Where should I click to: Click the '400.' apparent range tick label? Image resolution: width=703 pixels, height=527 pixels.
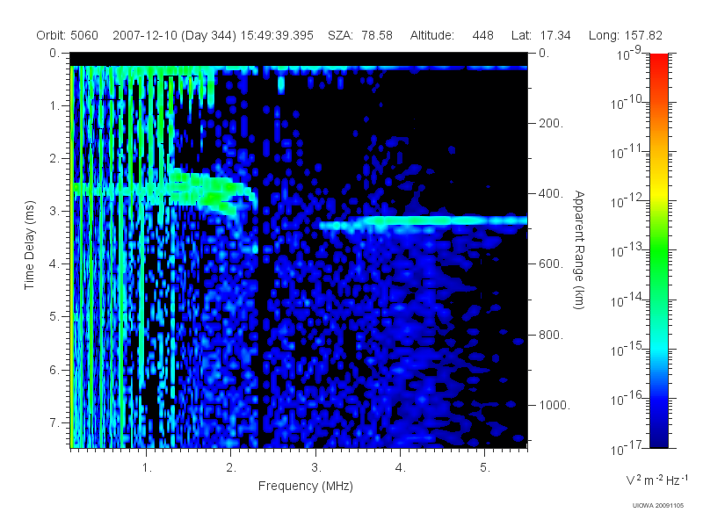(x=551, y=193)
